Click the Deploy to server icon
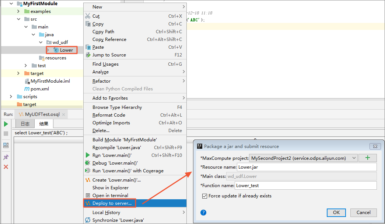385x224 pixels. [x=88, y=203]
